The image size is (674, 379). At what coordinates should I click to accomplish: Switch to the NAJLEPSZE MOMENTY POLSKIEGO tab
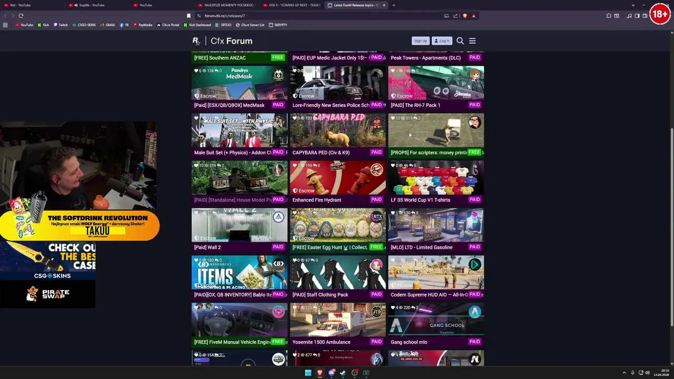point(225,5)
